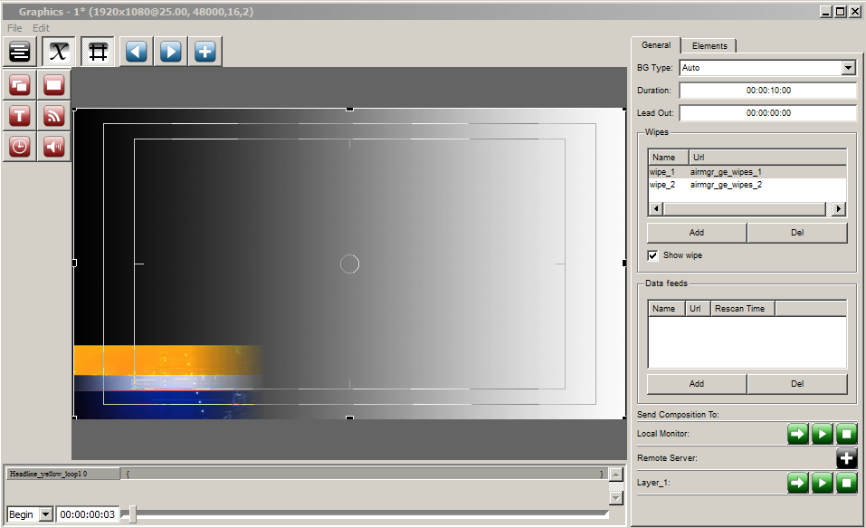Open the Begin dropdown near the timecode
Viewport: 866px width, 528px height.
coord(46,514)
